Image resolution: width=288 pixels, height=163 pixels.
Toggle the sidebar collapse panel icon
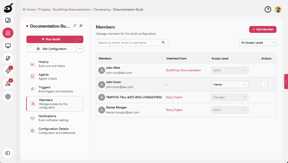(x=8, y=153)
